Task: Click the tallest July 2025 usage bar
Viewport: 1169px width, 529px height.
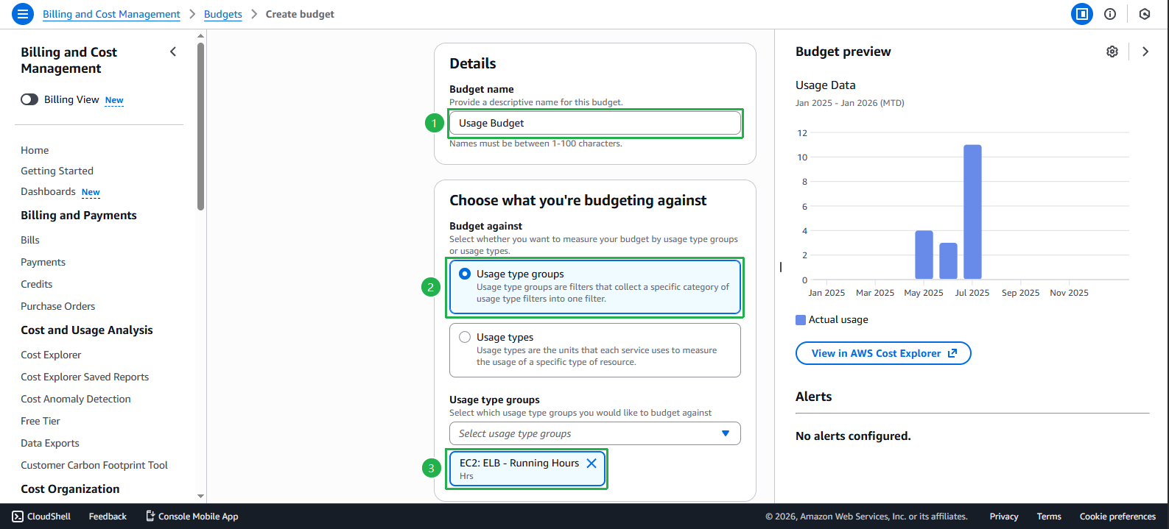Action: tap(972, 212)
